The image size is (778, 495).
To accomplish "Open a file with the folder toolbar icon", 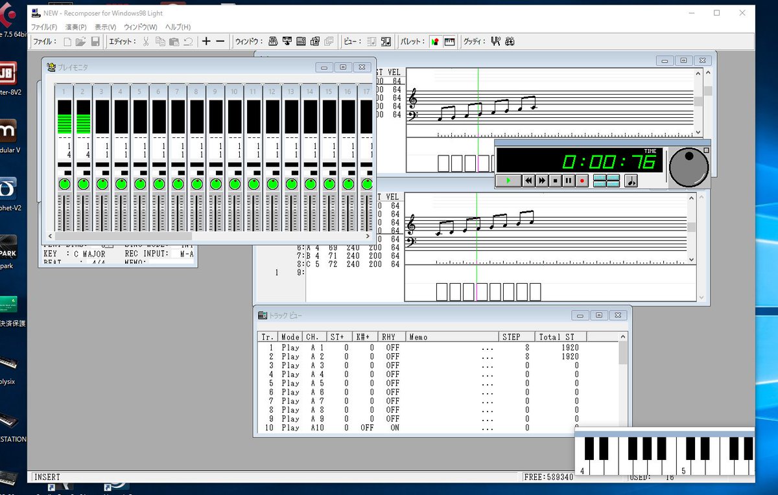I will [81, 41].
